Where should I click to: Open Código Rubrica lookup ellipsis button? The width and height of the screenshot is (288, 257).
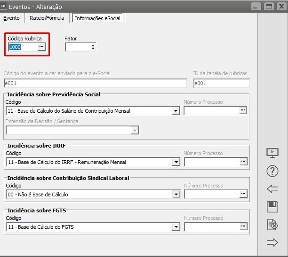(41, 47)
